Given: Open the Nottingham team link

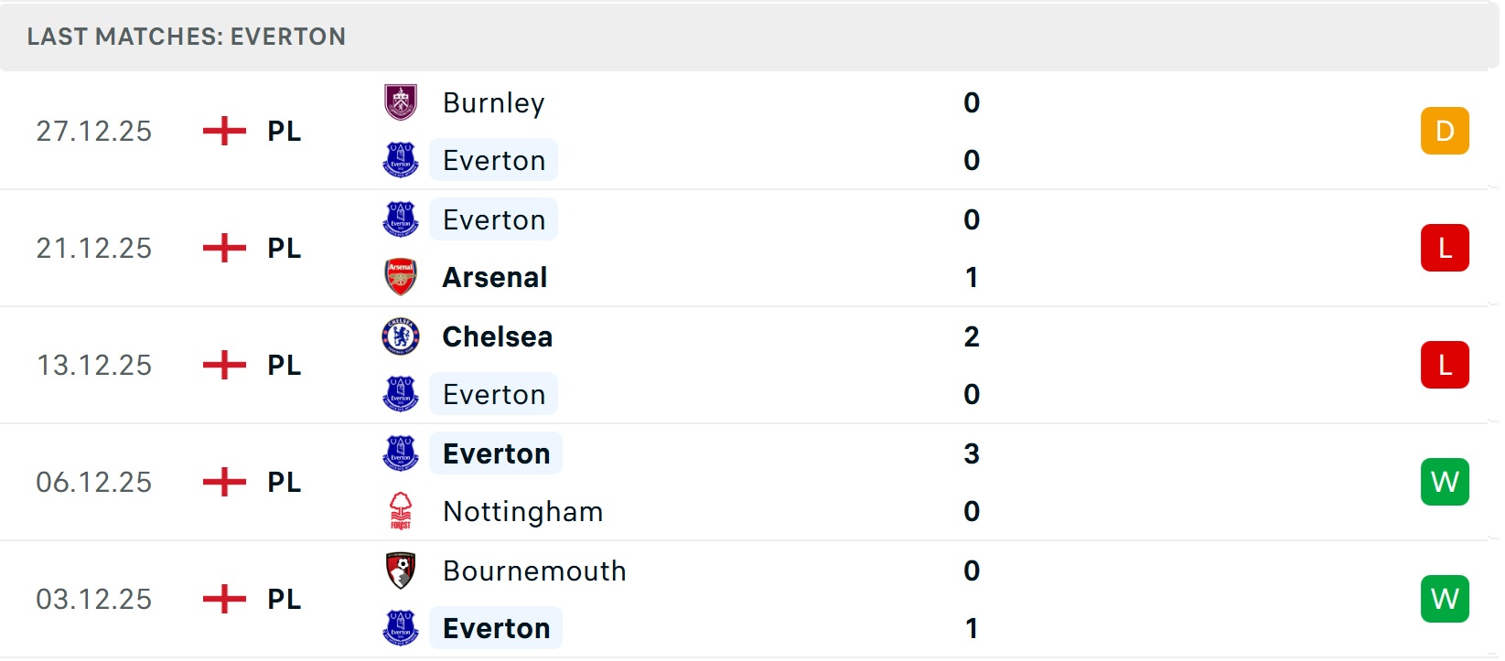Looking at the screenshot, I should (x=522, y=511).
